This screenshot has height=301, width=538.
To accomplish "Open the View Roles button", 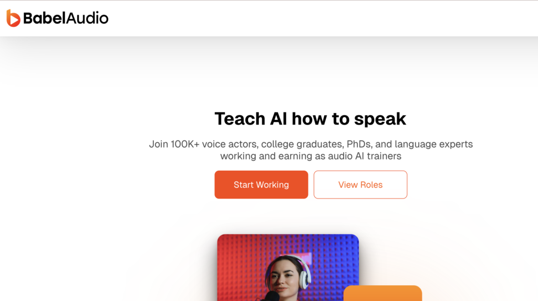I will pos(360,185).
